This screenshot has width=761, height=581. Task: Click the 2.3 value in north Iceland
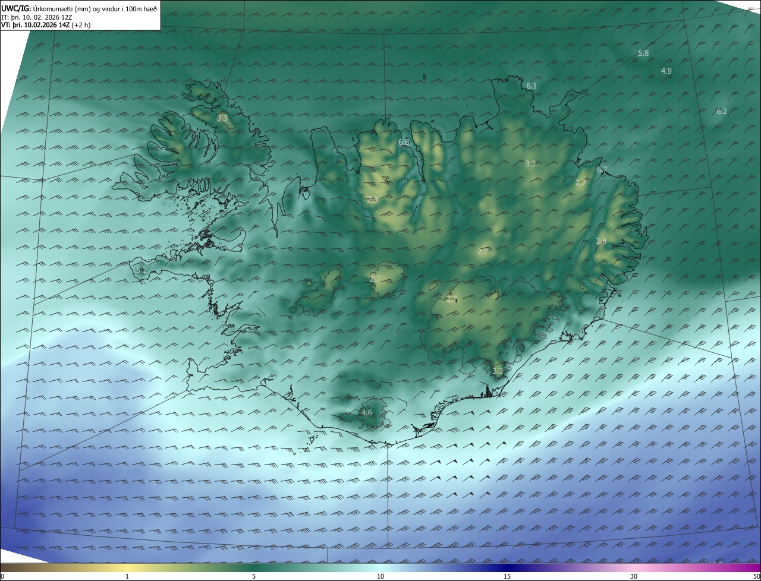tap(372, 200)
